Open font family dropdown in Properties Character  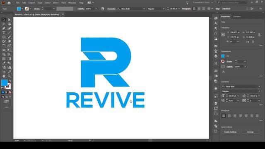click(259, 87)
